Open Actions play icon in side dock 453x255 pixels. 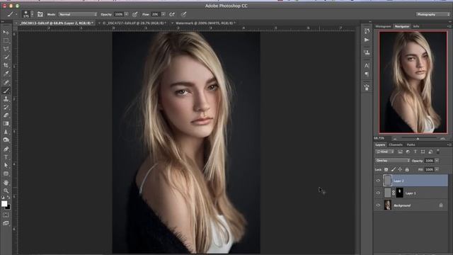click(x=367, y=40)
